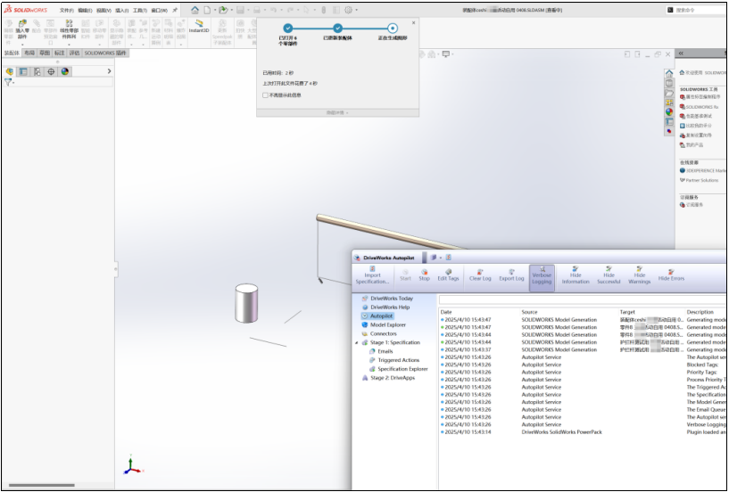
Task: Collapse the Stage 1: Specification tree node
Action: pyautogui.click(x=357, y=342)
